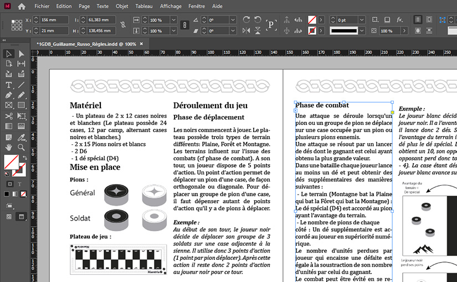The width and height of the screenshot is (457, 282).
Task: Click the toolbox stroke color swatch
Action: (20, 170)
